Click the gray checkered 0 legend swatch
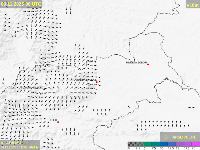200x150 pixels. (132, 144)
